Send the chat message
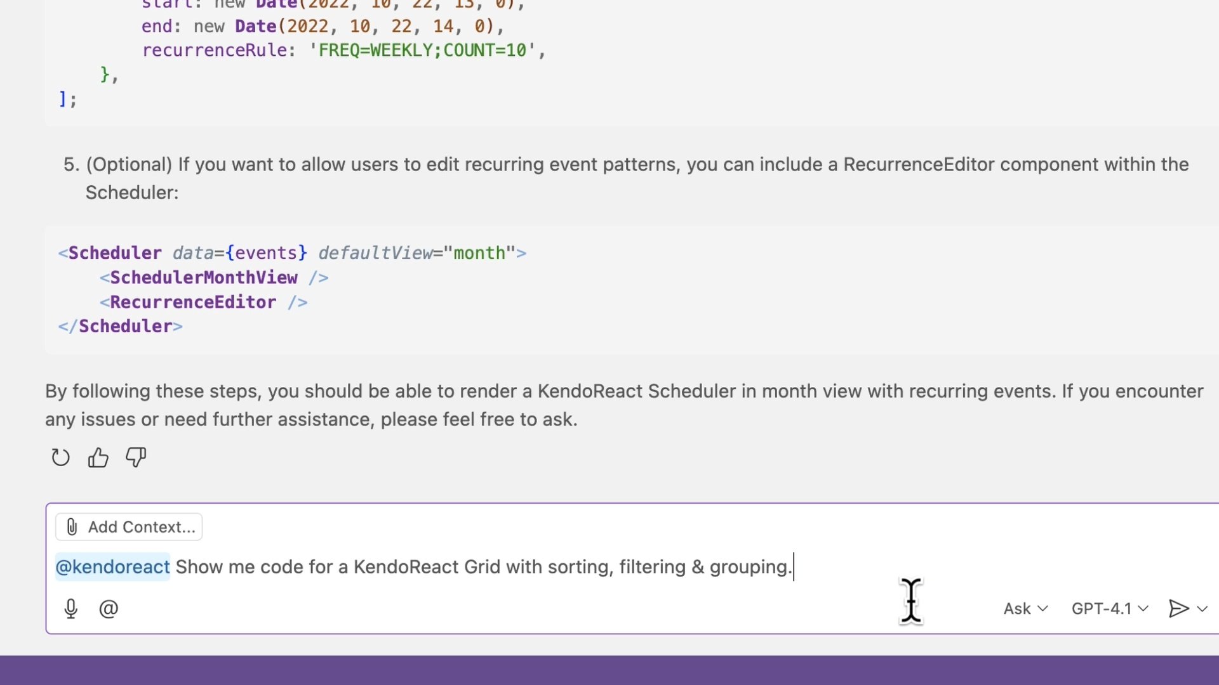Viewport: 1219px width, 685px height. [1178, 608]
